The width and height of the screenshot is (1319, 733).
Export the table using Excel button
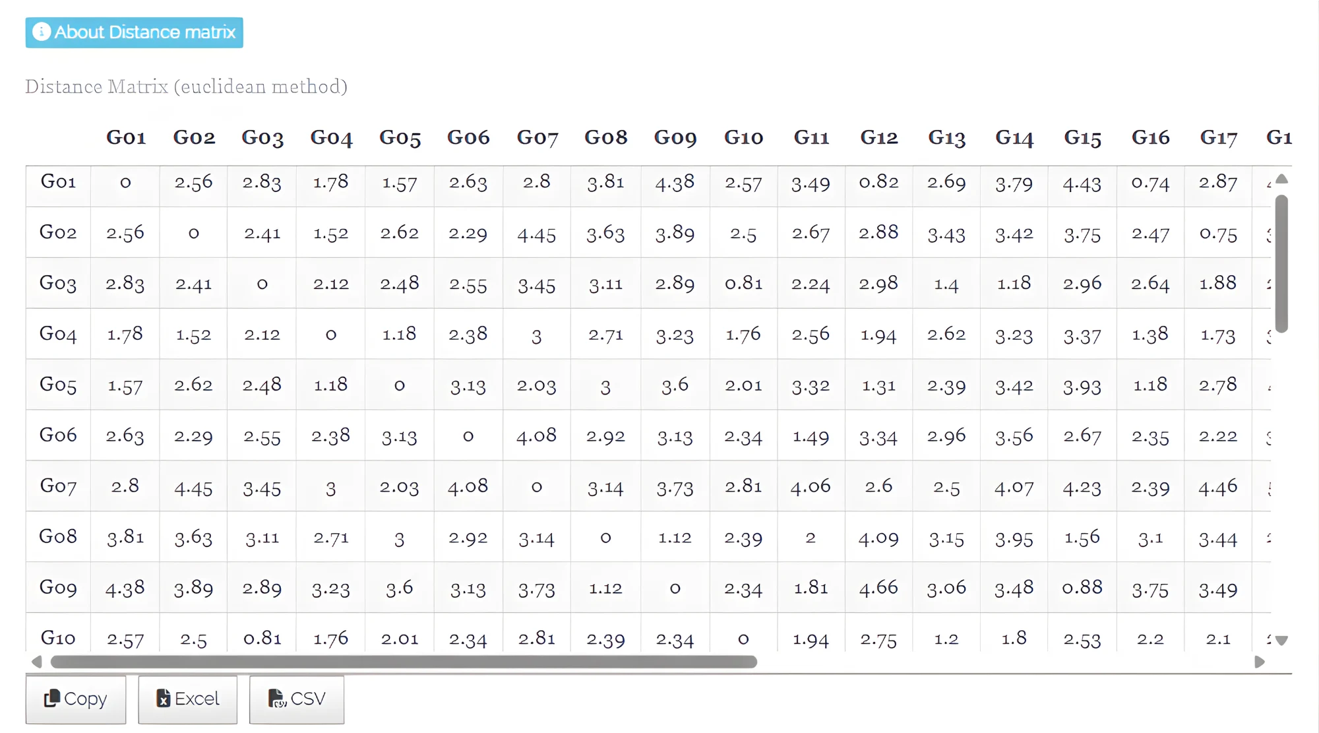pos(188,699)
